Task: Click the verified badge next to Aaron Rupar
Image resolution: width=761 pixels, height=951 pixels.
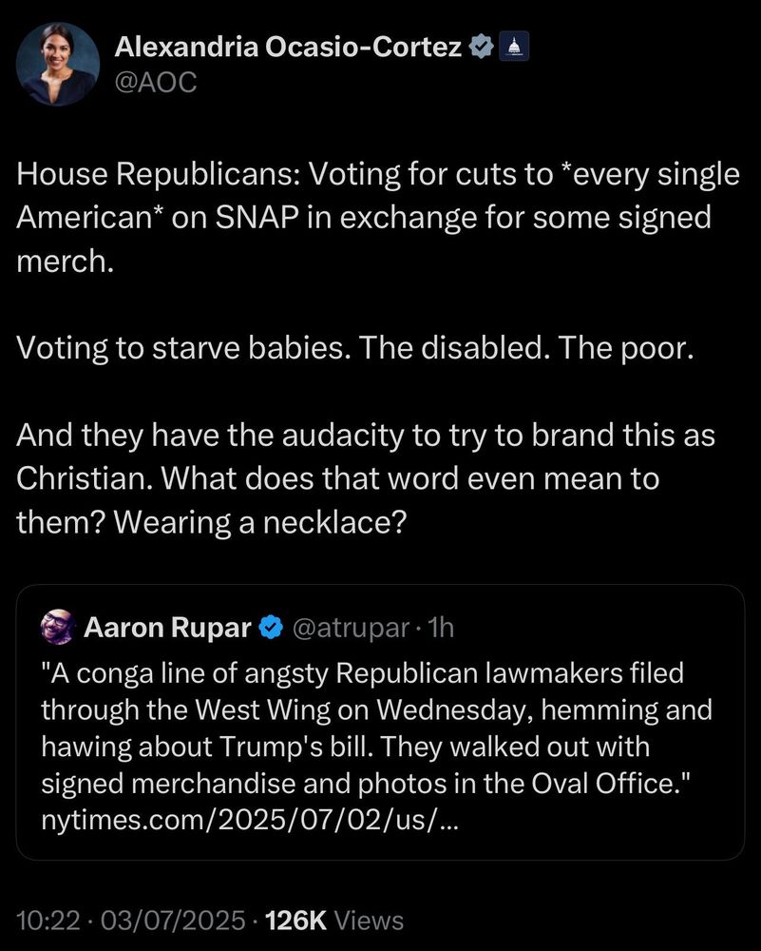Action: [x=272, y=628]
